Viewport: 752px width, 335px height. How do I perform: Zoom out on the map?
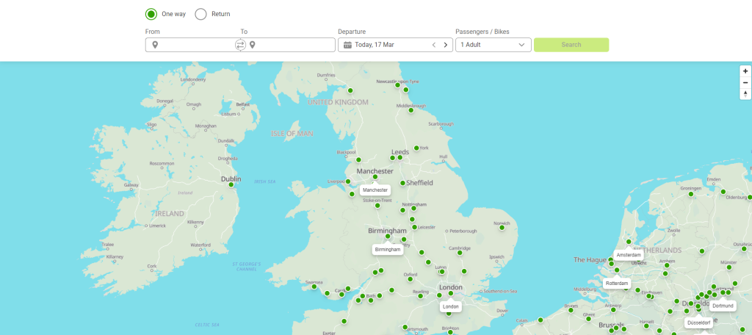[745, 82]
